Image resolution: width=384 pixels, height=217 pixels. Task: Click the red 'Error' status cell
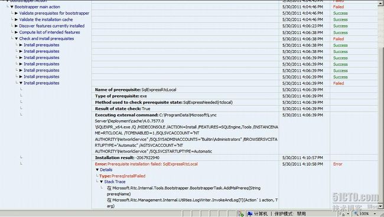tap(338, 164)
